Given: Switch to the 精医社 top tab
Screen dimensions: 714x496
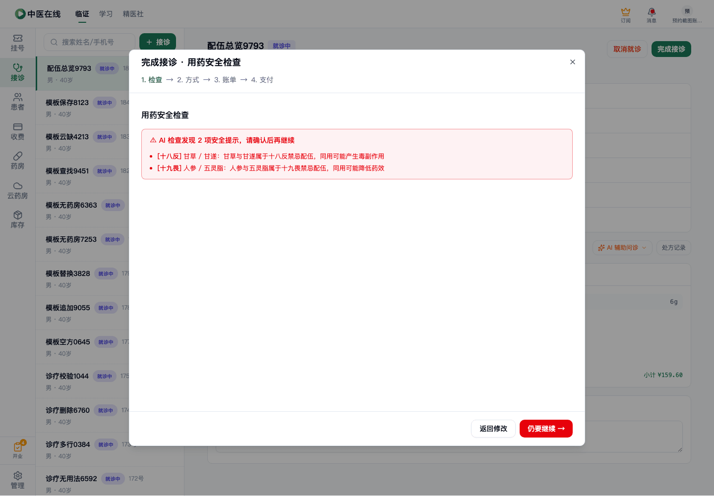Looking at the screenshot, I should tap(133, 14).
